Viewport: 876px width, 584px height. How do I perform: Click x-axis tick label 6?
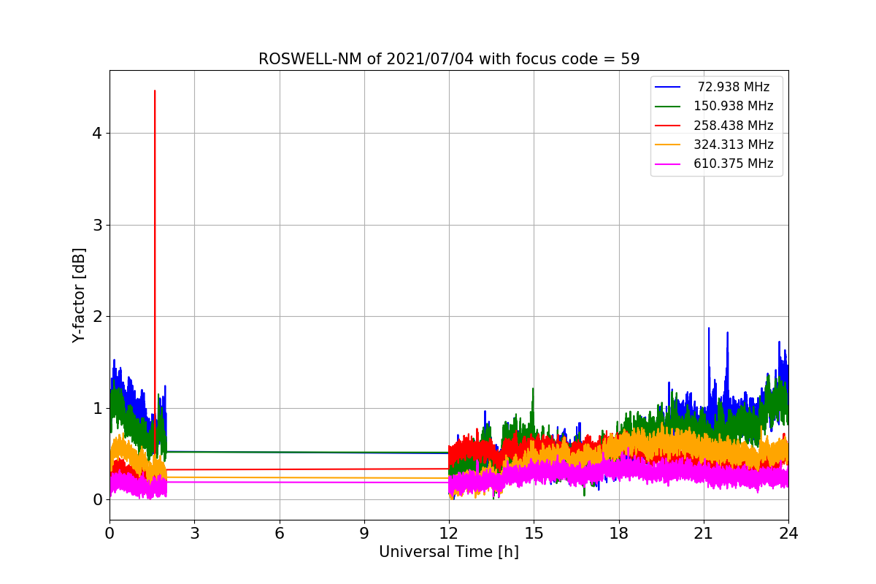[x=280, y=534]
